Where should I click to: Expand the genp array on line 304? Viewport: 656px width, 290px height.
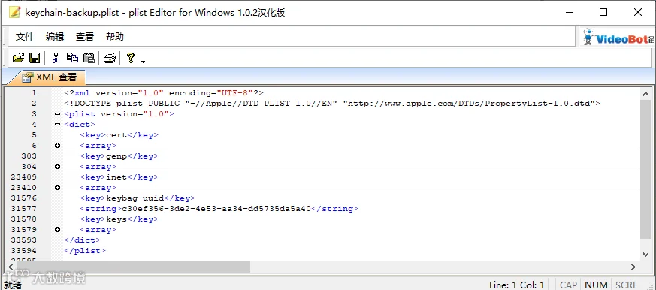57,167
